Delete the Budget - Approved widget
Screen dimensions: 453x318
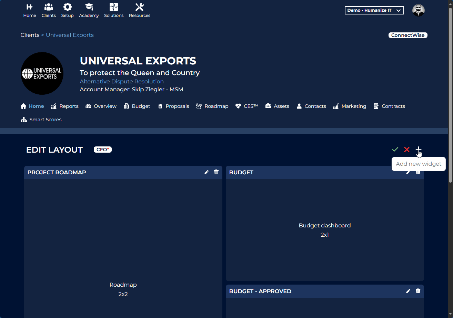coord(418,291)
